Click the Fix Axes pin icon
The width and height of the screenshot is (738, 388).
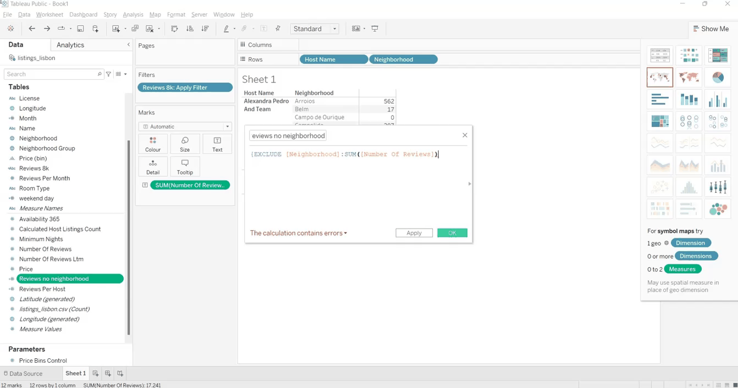pyautogui.click(x=278, y=29)
